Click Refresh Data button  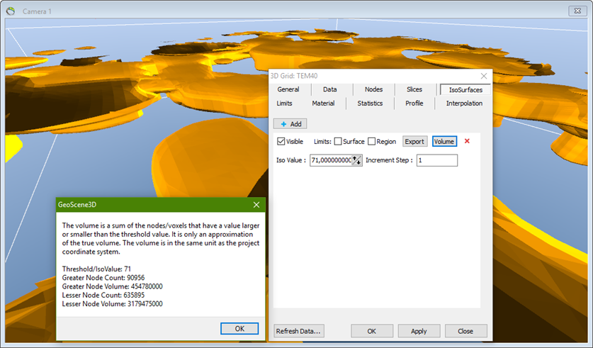tap(299, 331)
